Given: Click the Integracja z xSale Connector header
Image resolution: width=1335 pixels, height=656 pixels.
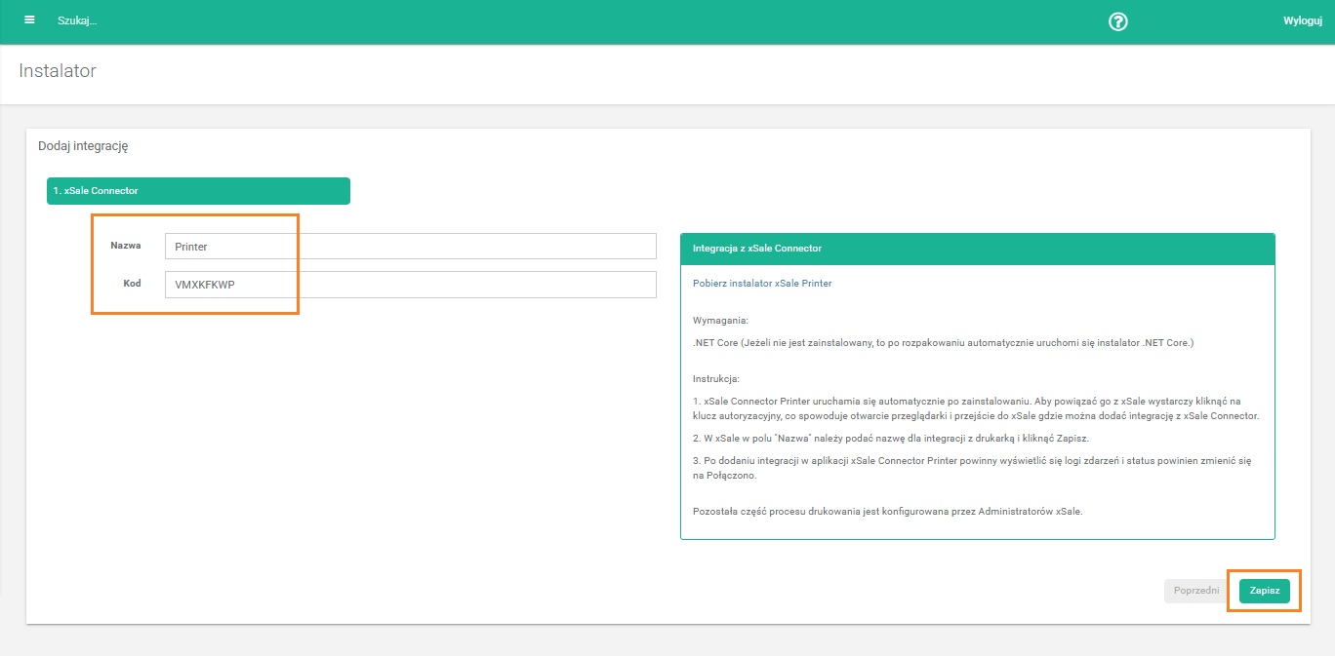Looking at the screenshot, I should pos(978,249).
